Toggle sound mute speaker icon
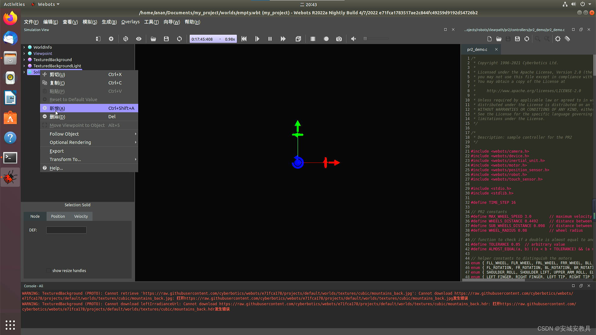 [354, 39]
